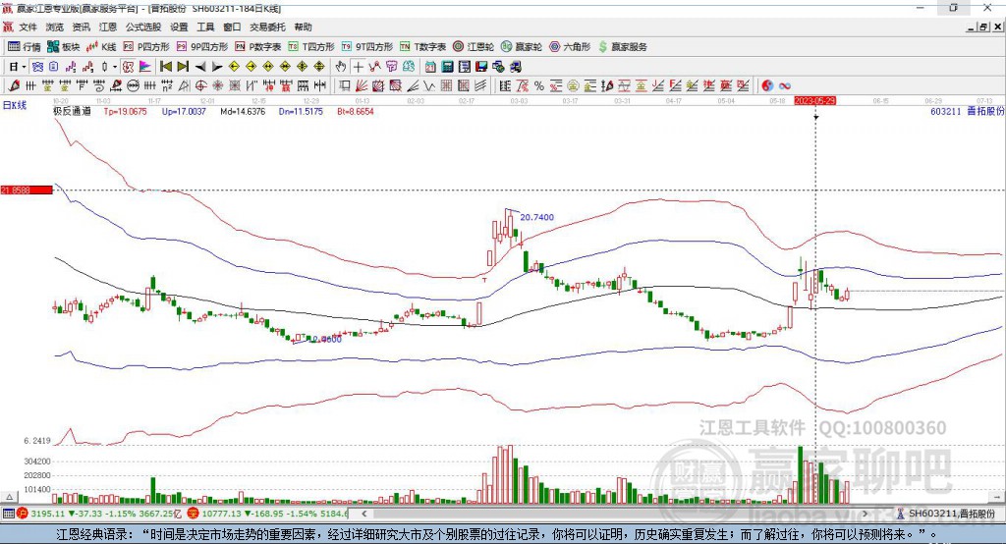Screen dimensions: 1006x544
Task: Click the circled 金 golden ratio icon
Action: tap(573, 85)
